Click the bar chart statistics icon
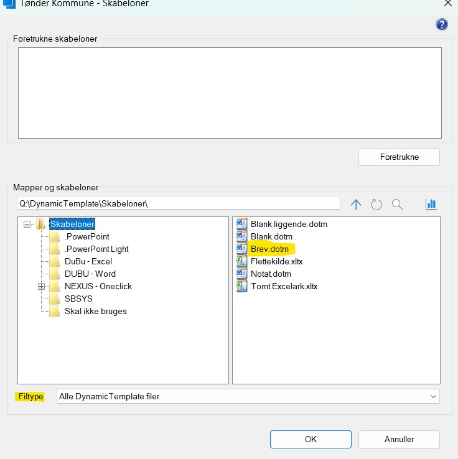Image resolution: width=458 pixels, height=459 pixels. [x=431, y=204]
